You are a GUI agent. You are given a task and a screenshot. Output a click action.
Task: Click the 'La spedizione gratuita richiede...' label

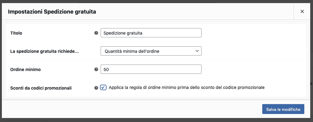(x=45, y=51)
